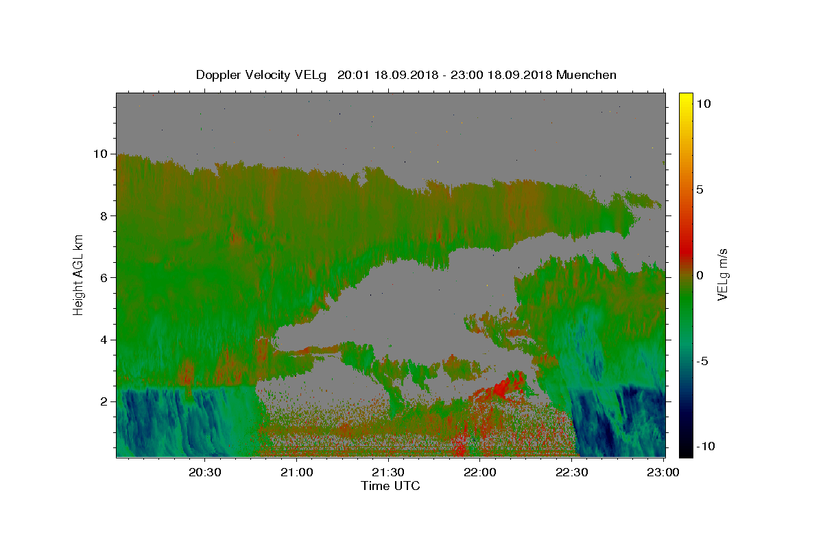Click the 22:30 time tick label
Image resolution: width=823 pixels, height=549 pixels.
(572, 472)
